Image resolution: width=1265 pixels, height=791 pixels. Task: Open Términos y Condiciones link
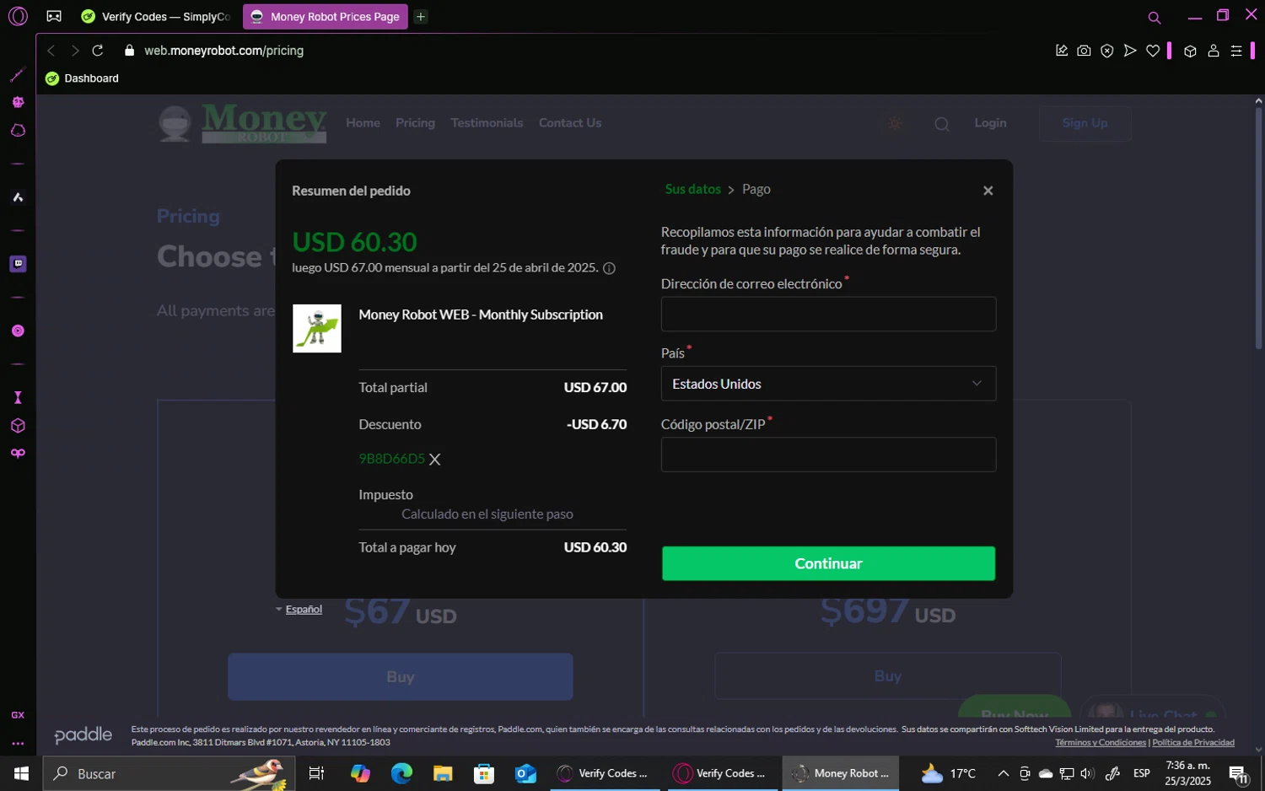coord(1101,743)
